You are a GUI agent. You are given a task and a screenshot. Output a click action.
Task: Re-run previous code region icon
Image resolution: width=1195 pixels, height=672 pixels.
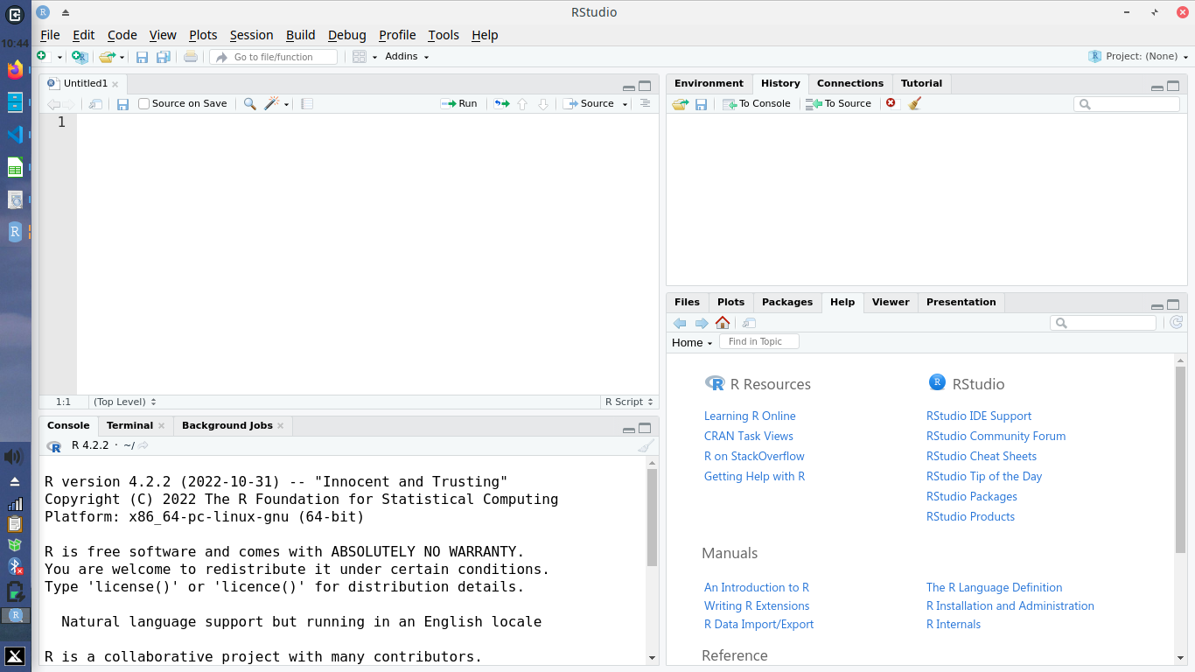501,103
